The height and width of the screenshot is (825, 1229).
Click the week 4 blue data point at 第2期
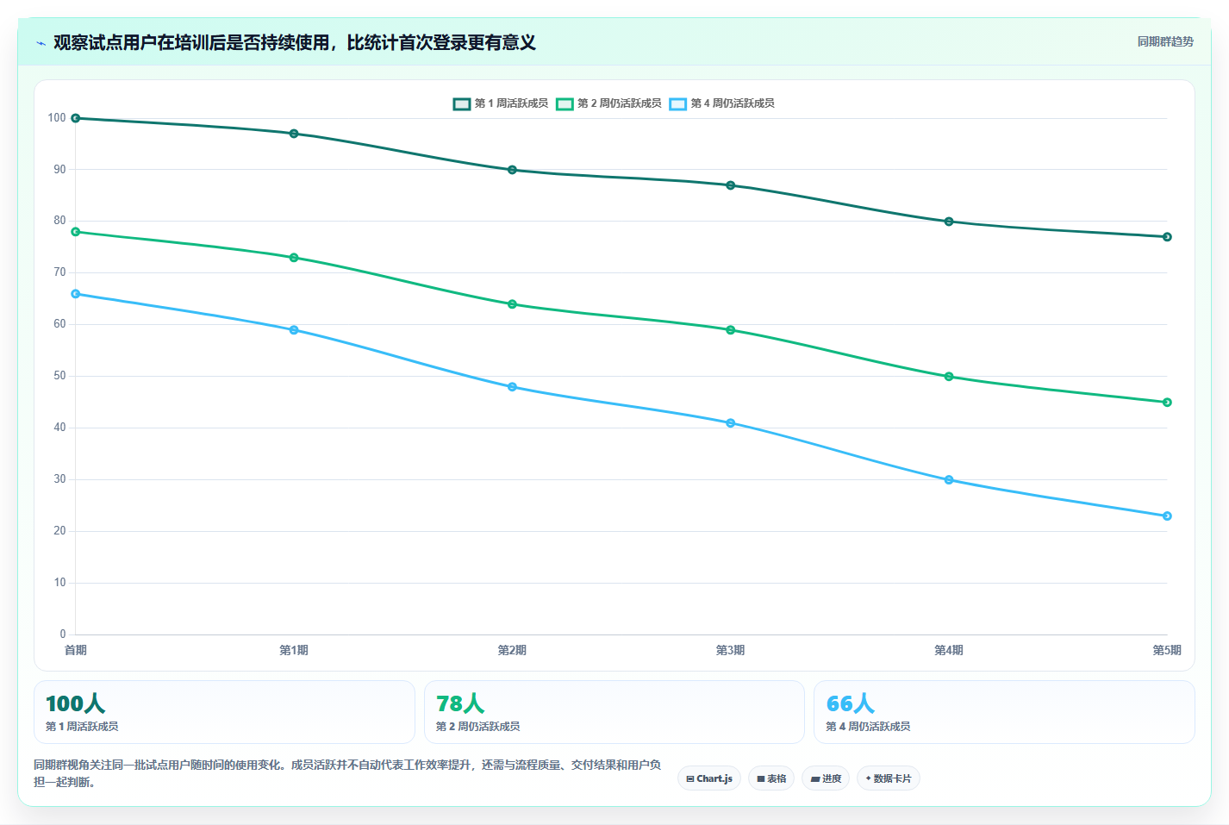click(512, 387)
